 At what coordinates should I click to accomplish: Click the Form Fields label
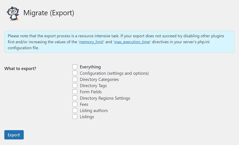pos(91,92)
